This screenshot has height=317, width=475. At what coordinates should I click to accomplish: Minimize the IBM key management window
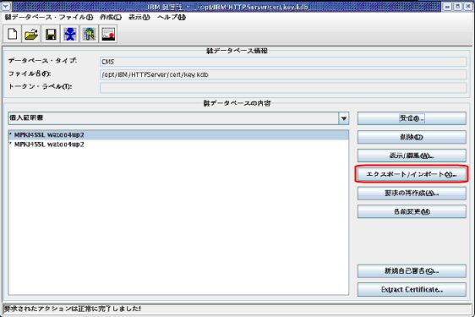447,6
